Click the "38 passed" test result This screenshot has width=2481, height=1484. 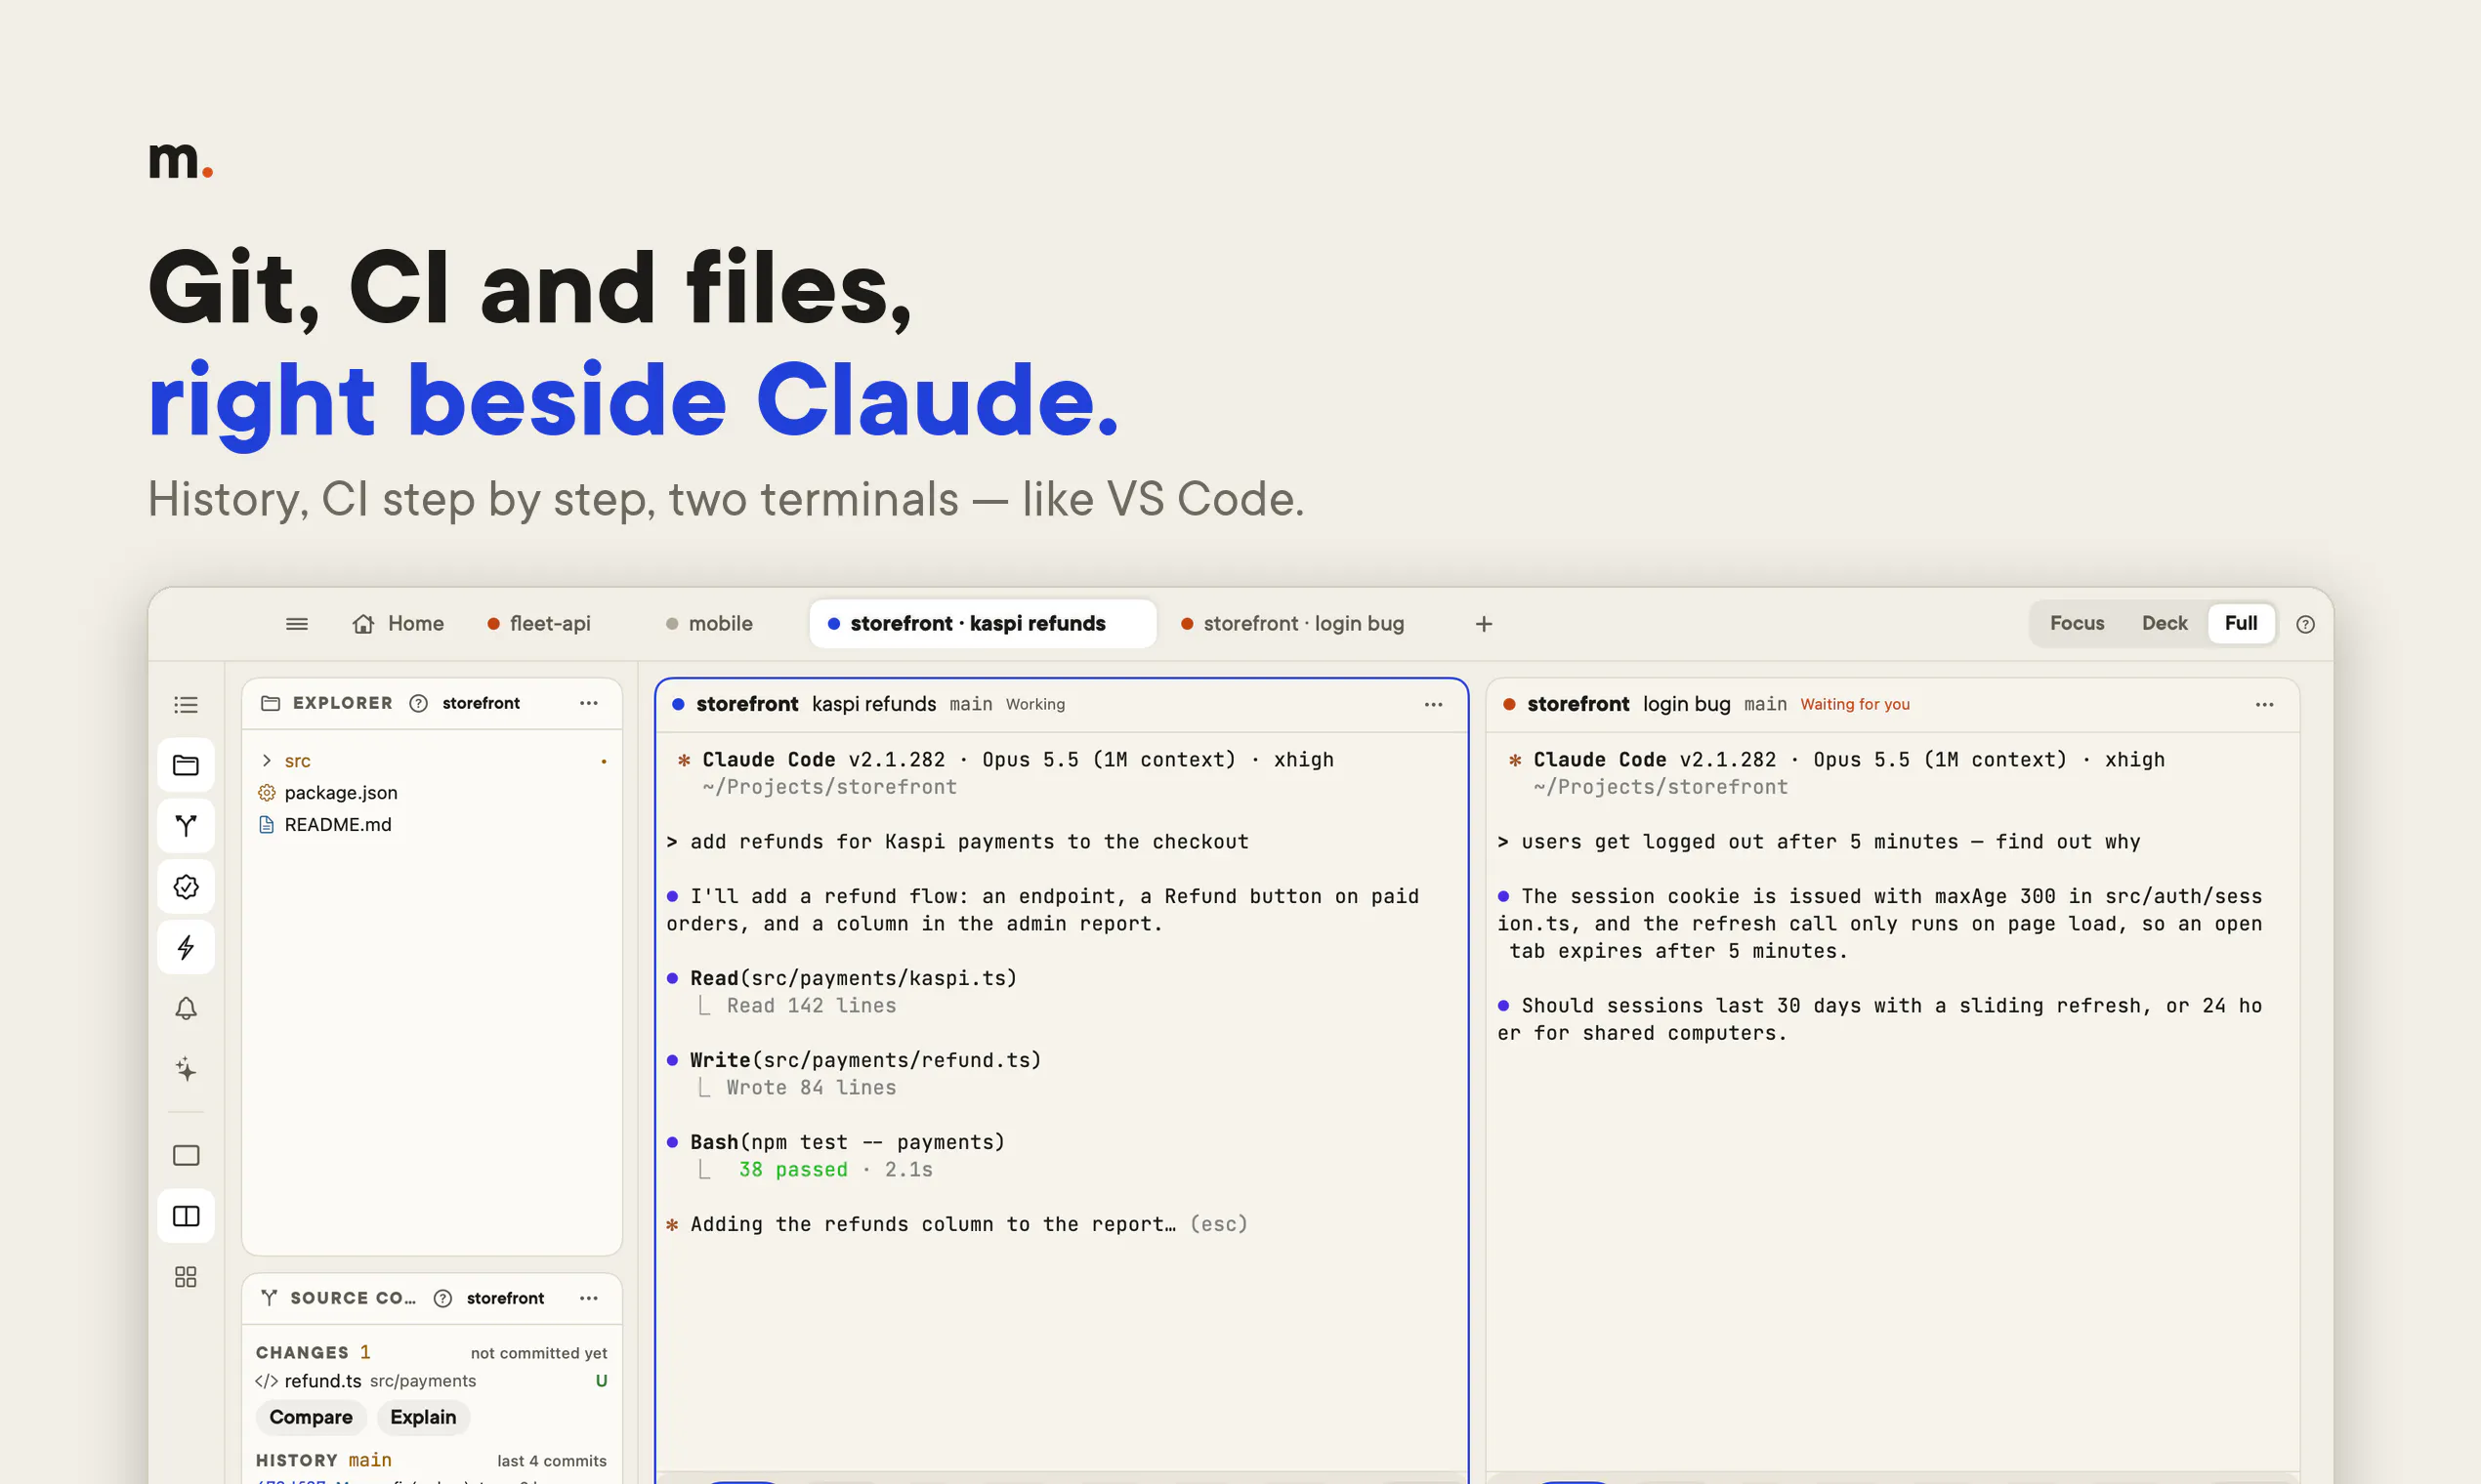coord(792,1170)
